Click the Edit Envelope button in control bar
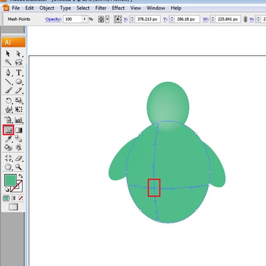 coord(101,19)
